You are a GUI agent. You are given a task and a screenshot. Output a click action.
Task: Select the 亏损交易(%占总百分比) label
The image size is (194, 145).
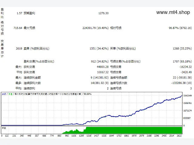coord(125,61)
